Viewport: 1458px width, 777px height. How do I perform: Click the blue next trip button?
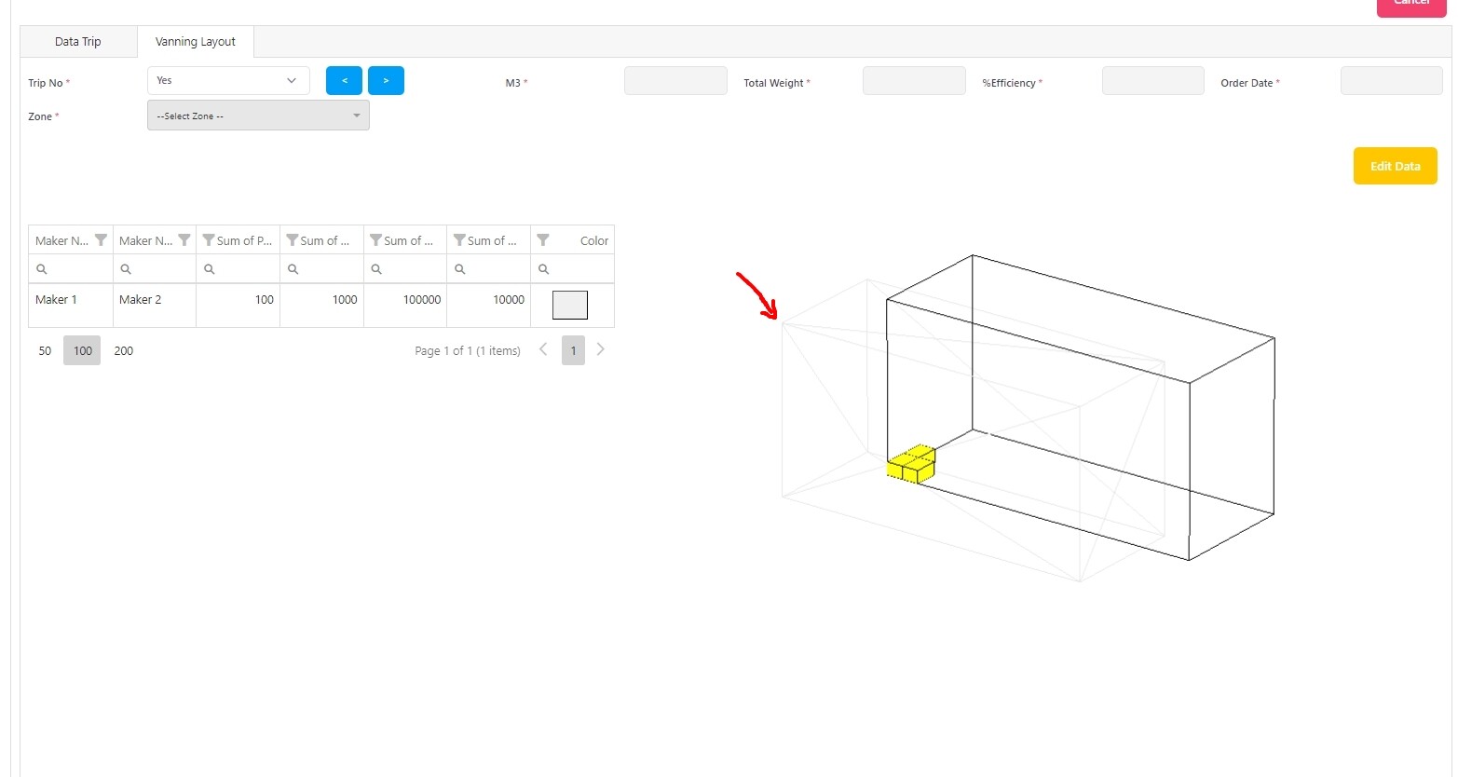pos(386,81)
